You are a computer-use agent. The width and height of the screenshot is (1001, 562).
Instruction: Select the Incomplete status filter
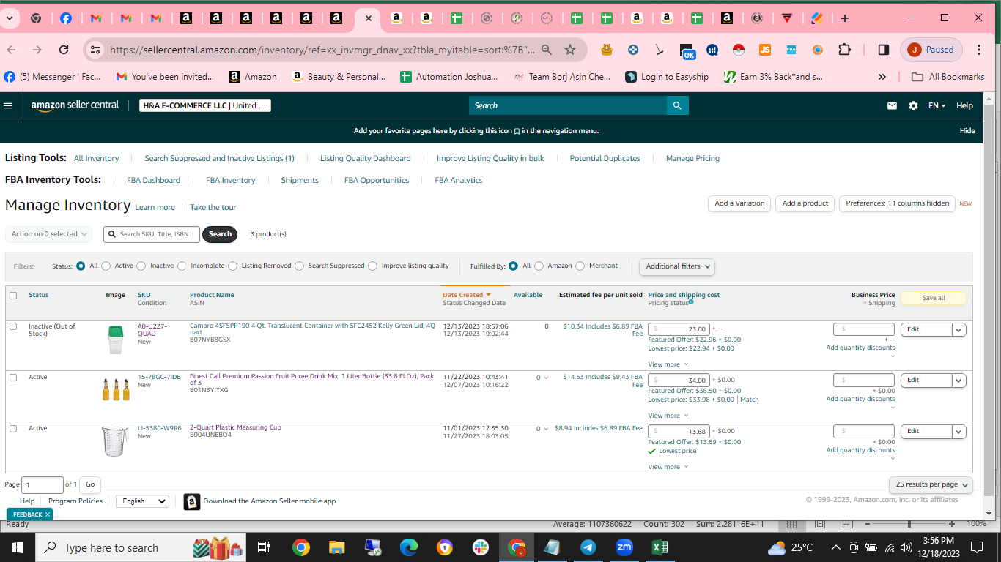182,266
